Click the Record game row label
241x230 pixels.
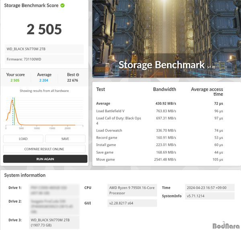pos(107,138)
